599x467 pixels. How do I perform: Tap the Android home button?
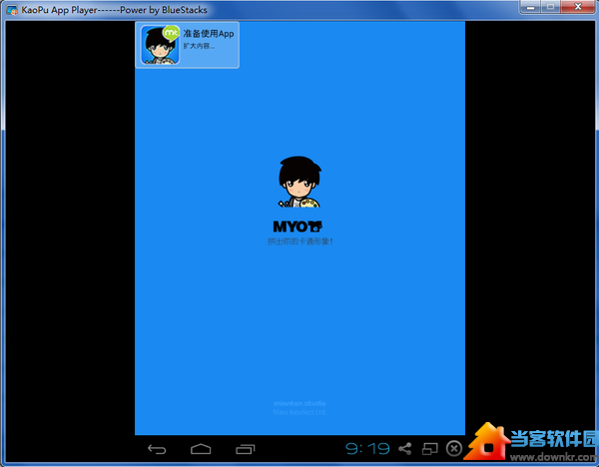201,449
